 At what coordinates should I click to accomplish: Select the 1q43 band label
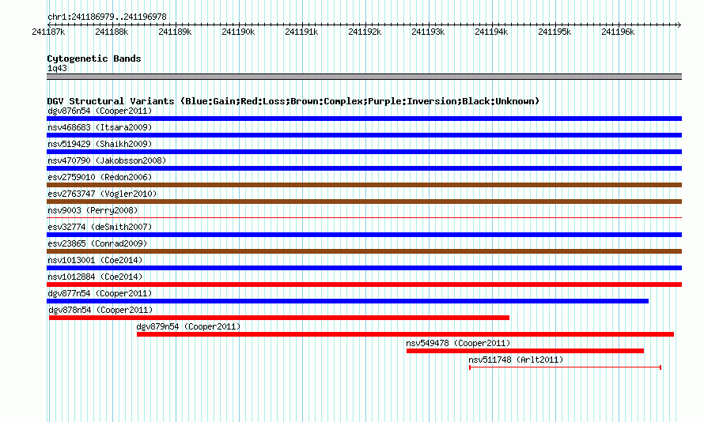(57, 68)
